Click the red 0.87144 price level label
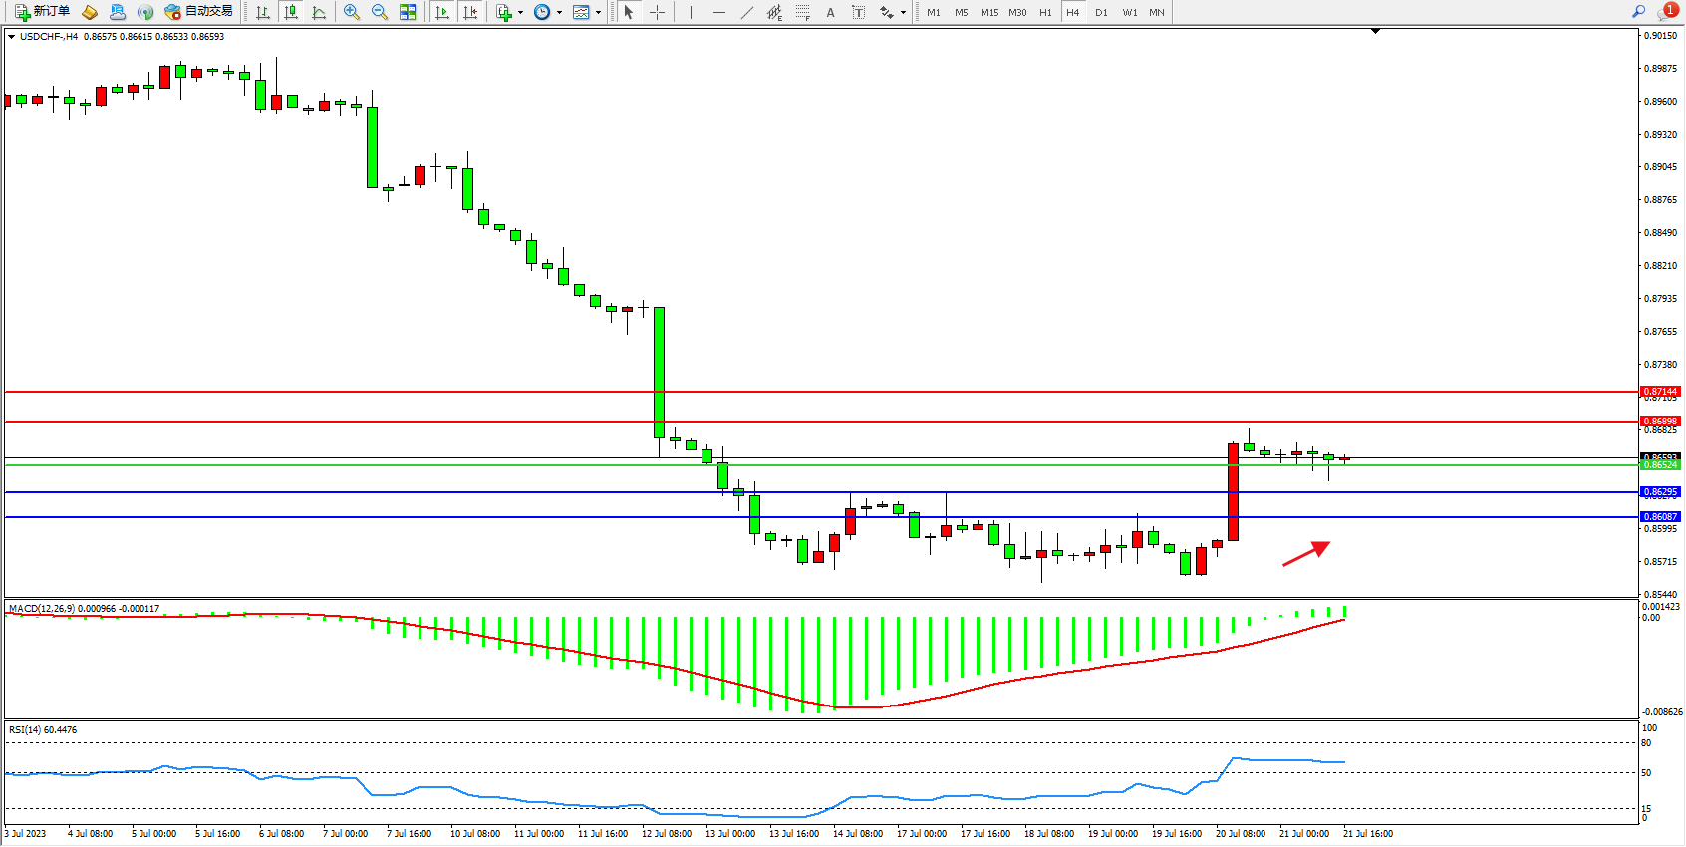 tap(1660, 392)
